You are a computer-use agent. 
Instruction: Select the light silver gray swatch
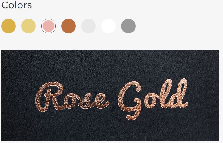(88, 26)
